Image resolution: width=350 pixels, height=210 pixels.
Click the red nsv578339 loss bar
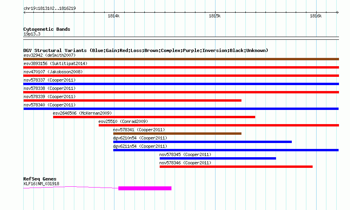click(x=133, y=100)
